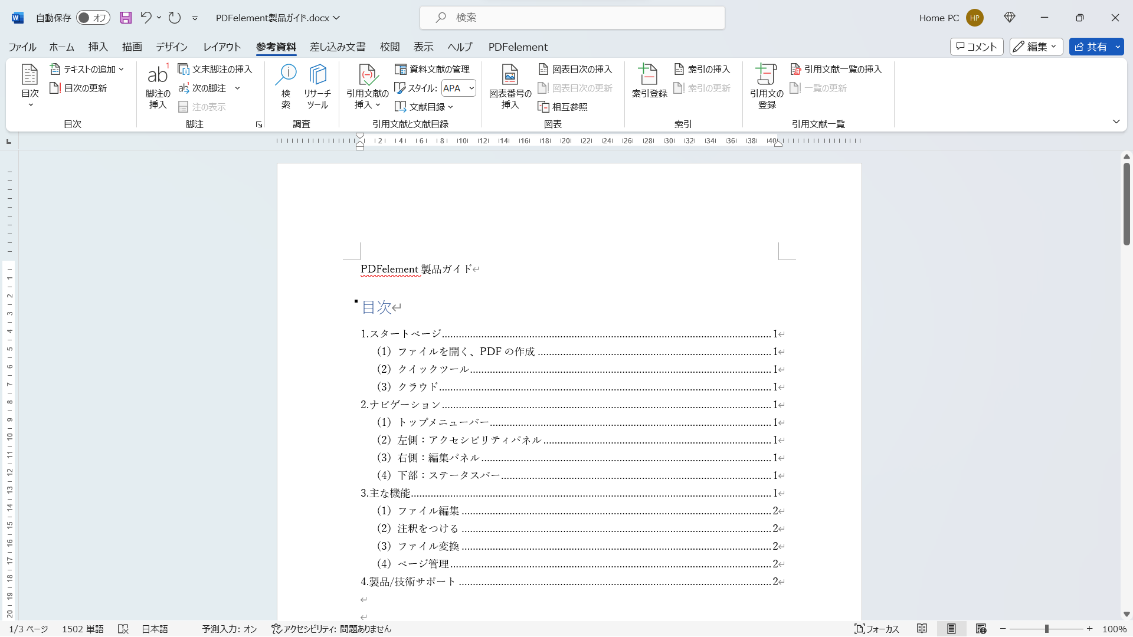
Task: Click 次の脚注 button
Action: coord(202,88)
